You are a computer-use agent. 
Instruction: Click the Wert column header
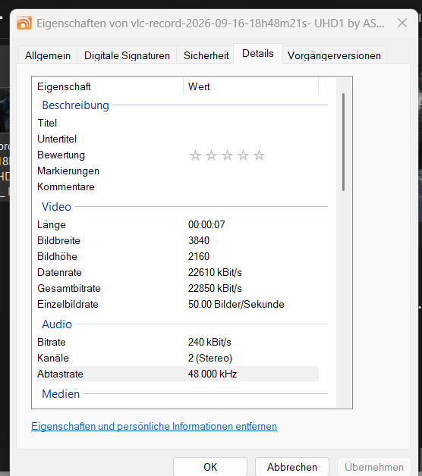point(250,86)
